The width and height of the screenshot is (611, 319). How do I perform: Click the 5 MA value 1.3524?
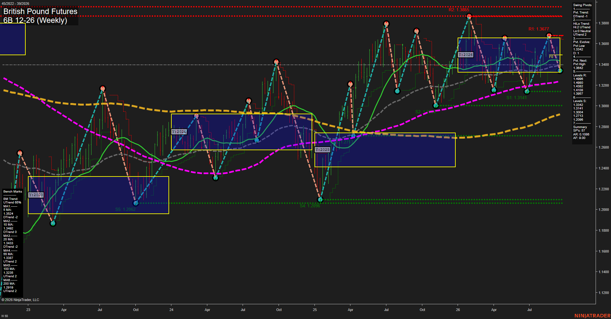(x=8, y=214)
